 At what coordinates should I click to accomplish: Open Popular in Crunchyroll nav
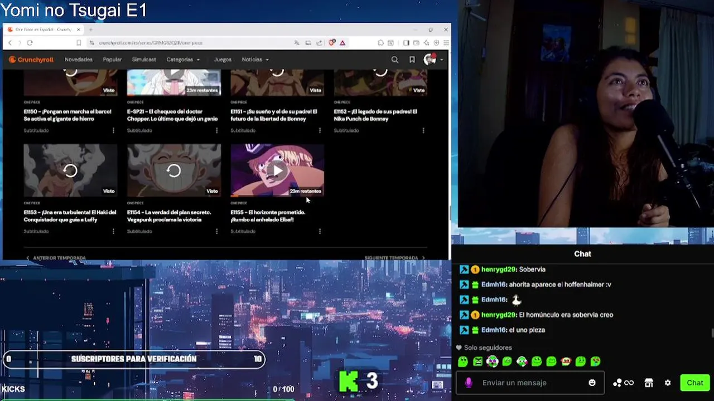click(x=112, y=60)
